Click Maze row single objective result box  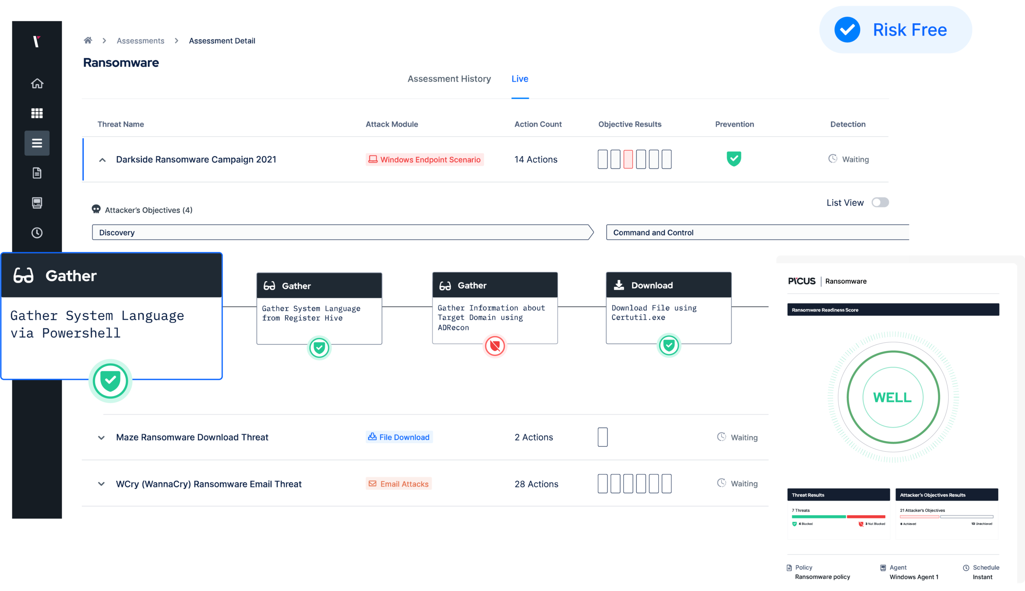pos(603,437)
